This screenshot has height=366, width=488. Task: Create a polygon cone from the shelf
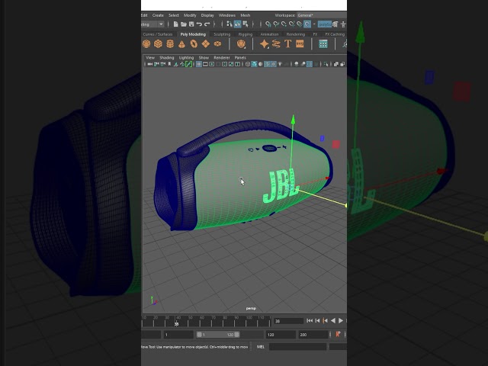(181, 44)
